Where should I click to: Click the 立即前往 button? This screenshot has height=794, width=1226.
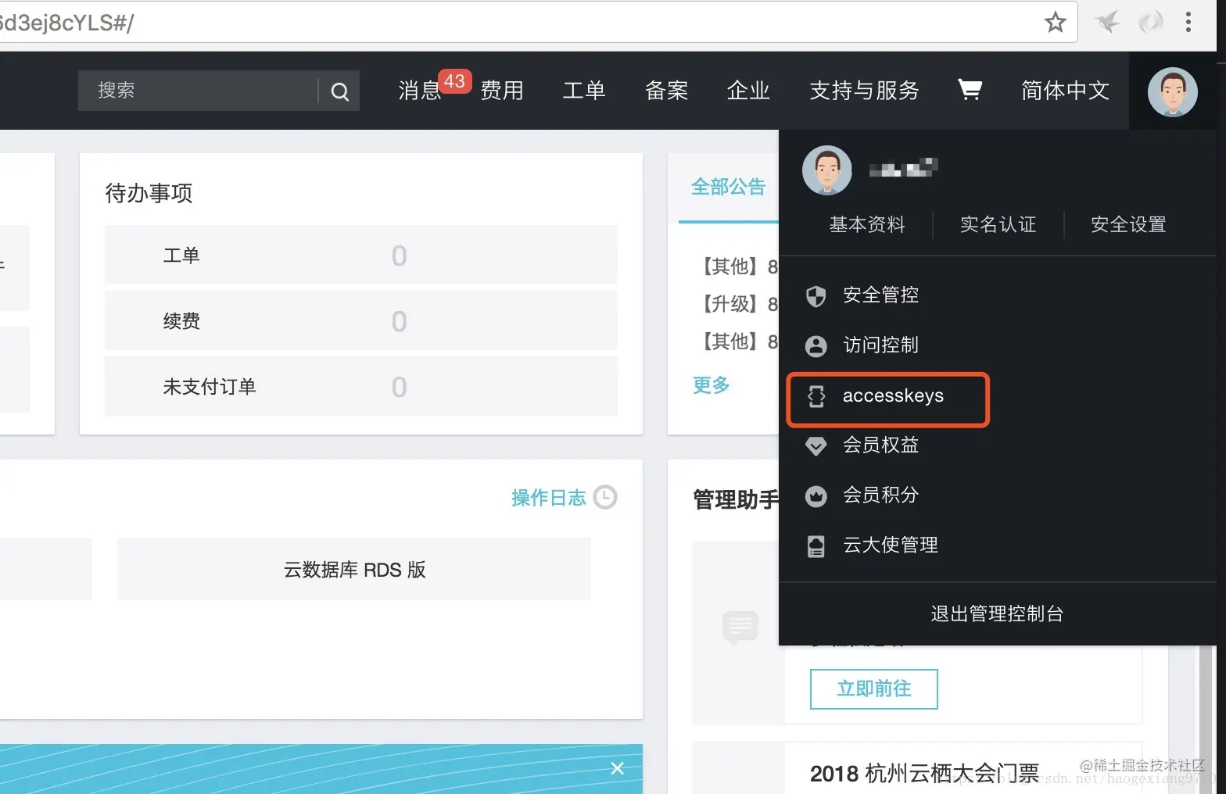[873, 688]
